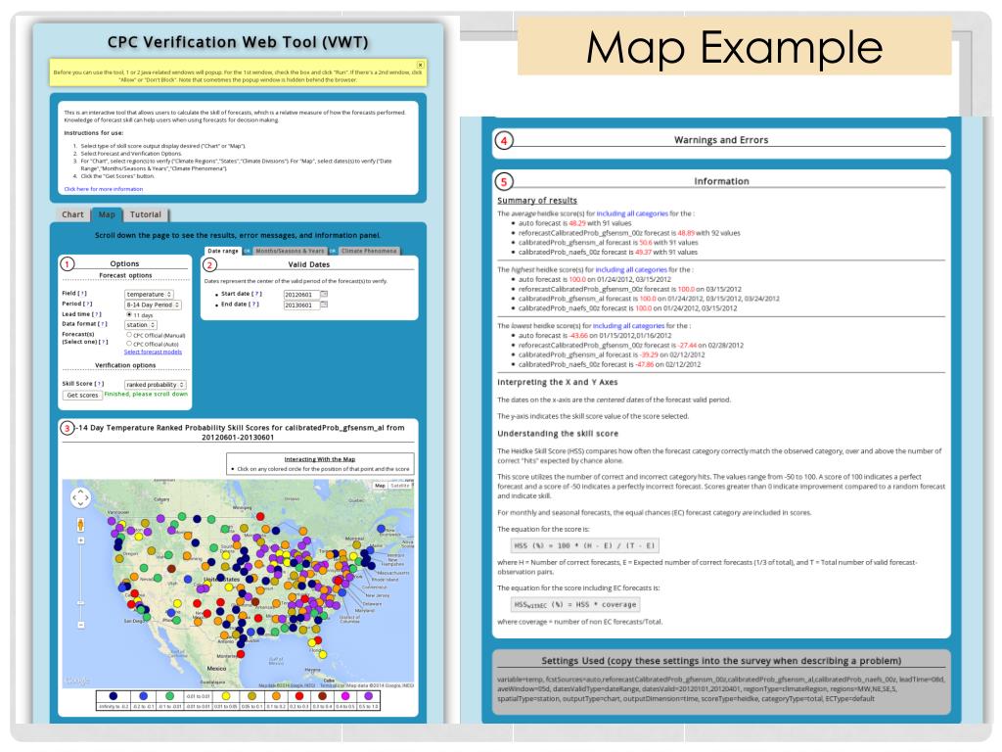This screenshot has width=1002, height=752.
Task: Open help for the Skill Score option
Action: pyautogui.click(x=99, y=384)
